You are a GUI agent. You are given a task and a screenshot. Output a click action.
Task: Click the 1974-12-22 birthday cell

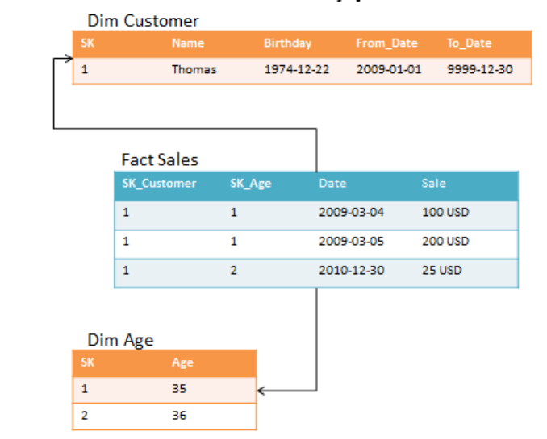[x=296, y=69]
